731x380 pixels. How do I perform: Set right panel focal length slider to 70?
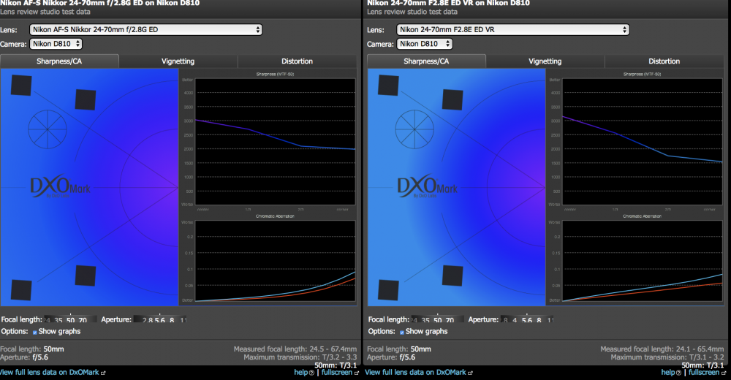(x=450, y=320)
